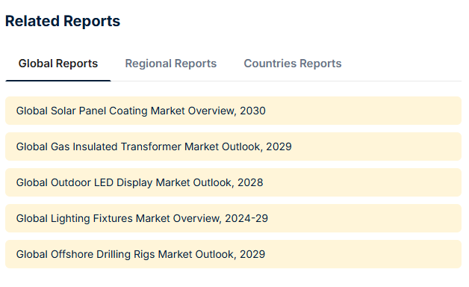Click empty area of Offshore Drilling Rigs card
This screenshot has height=287, width=469.
pyautogui.click(x=362, y=254)
